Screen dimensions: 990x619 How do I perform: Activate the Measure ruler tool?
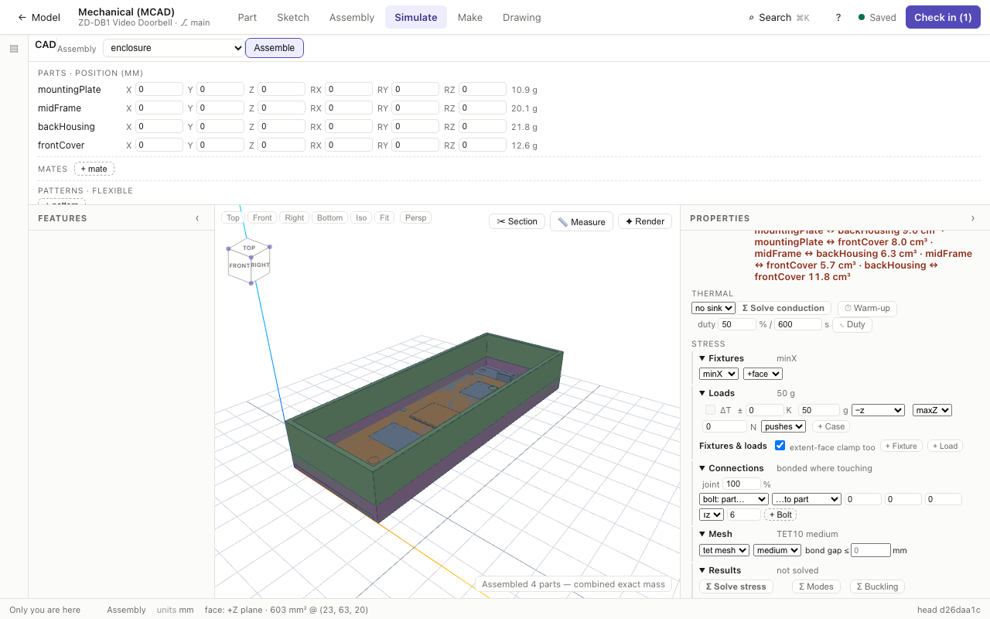coord(582,222)
